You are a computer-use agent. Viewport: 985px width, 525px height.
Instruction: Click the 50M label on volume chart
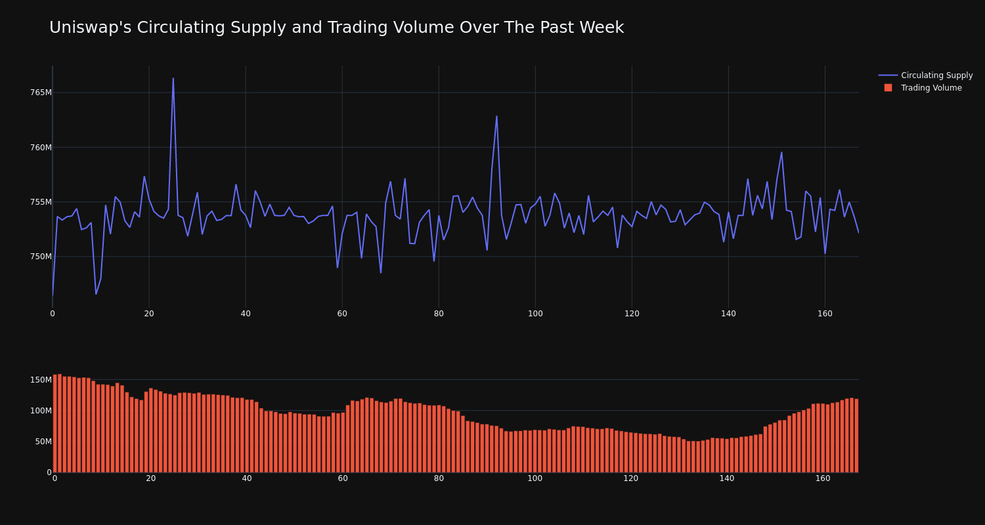[43, 442]
